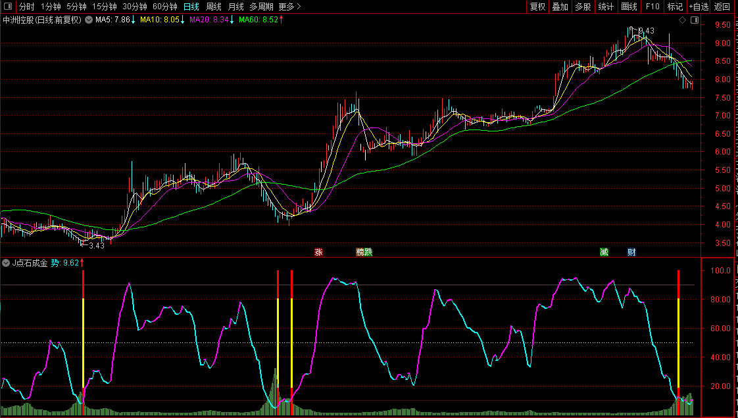Toggle the right side panel icon

point(694,20)
